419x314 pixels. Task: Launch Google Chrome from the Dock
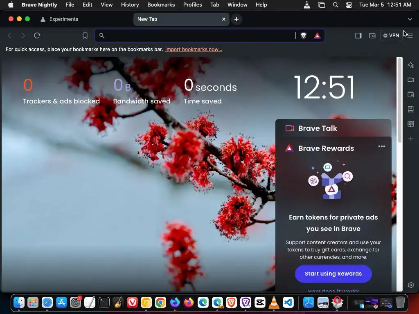(160, 303)
